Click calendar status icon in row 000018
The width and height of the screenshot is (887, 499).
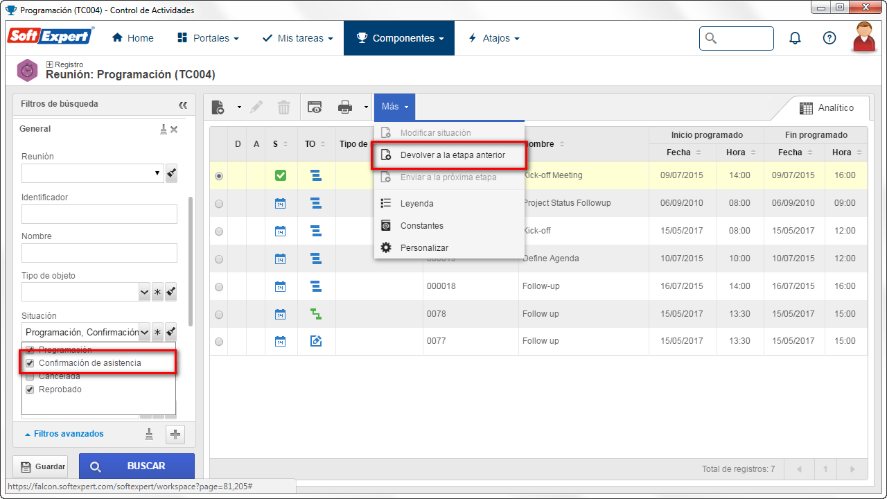280,286
